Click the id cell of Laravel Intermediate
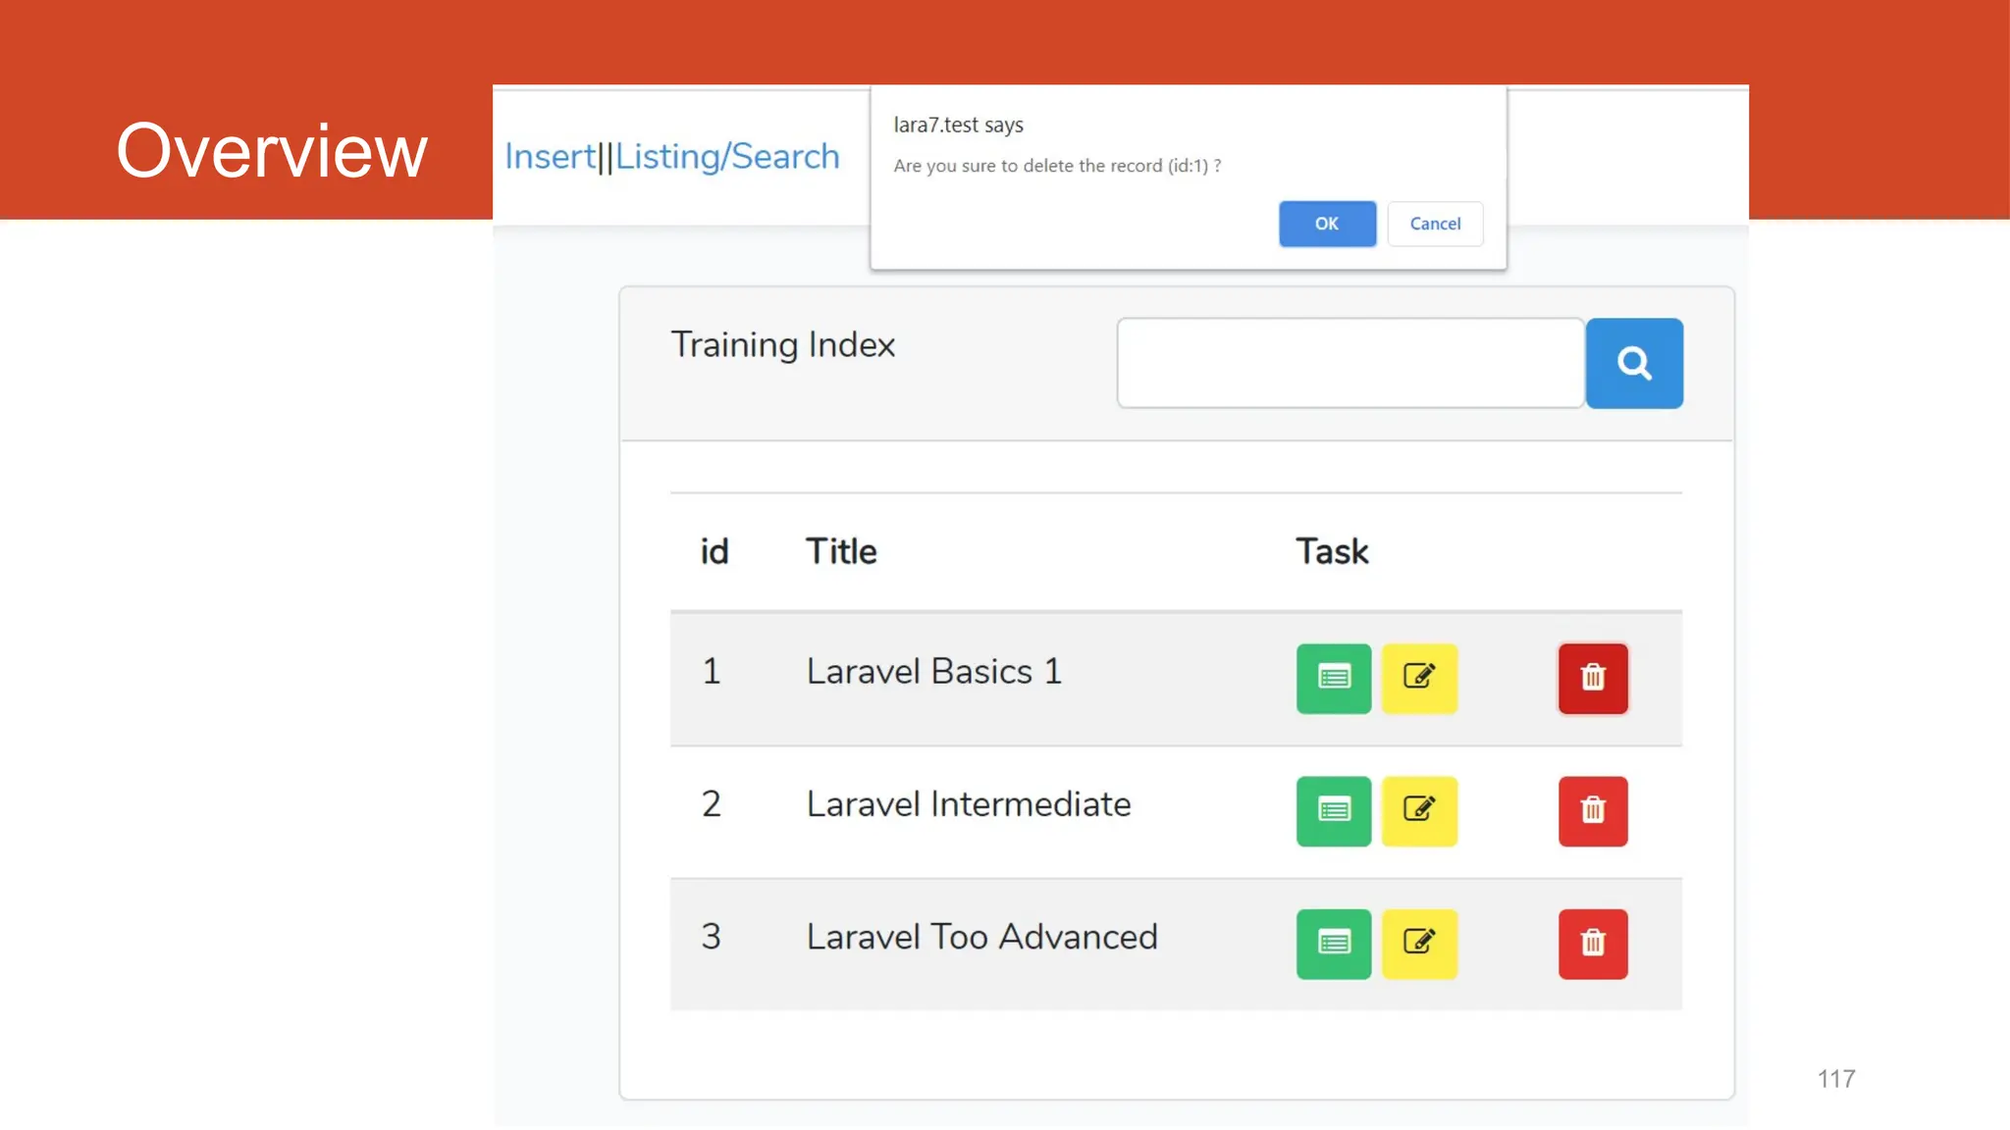The width and height of the screenshot is (2010, 1130). click(x=712, y=804)
